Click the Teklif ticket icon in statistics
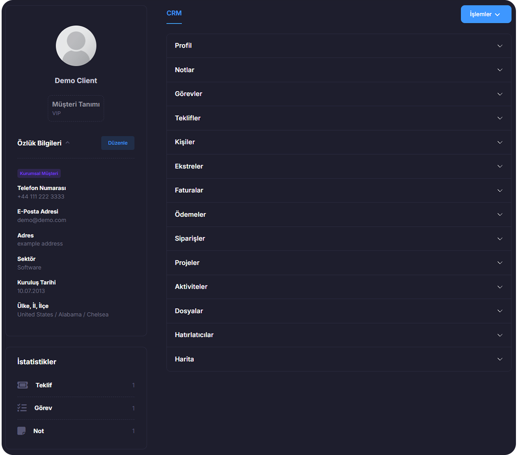 [x=22, y=385]
